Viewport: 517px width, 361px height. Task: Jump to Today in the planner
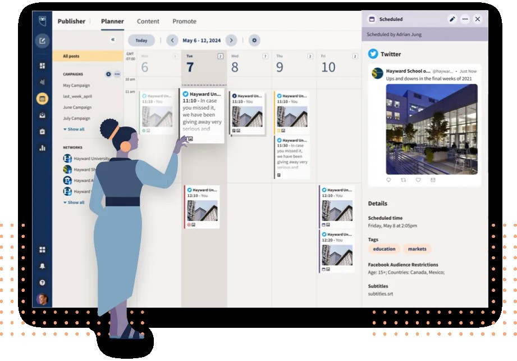(141, 40)
